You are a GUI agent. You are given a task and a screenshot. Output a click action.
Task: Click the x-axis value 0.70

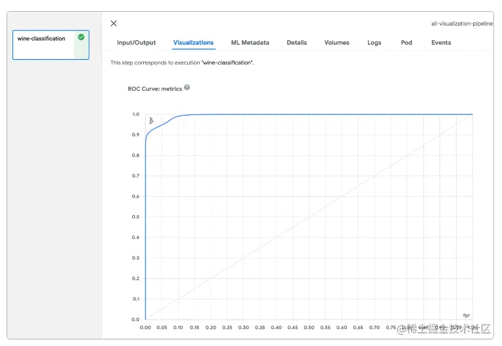click(x=375, y=328)
